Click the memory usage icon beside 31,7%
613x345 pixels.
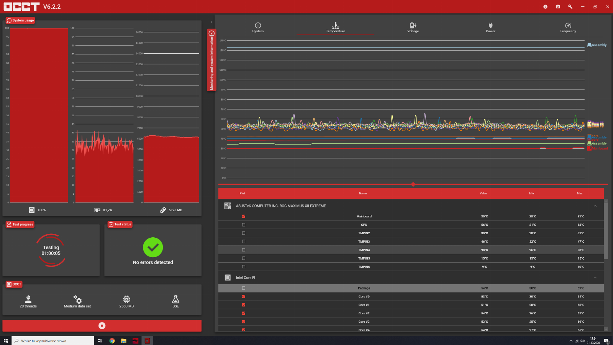tap(97, 210)
